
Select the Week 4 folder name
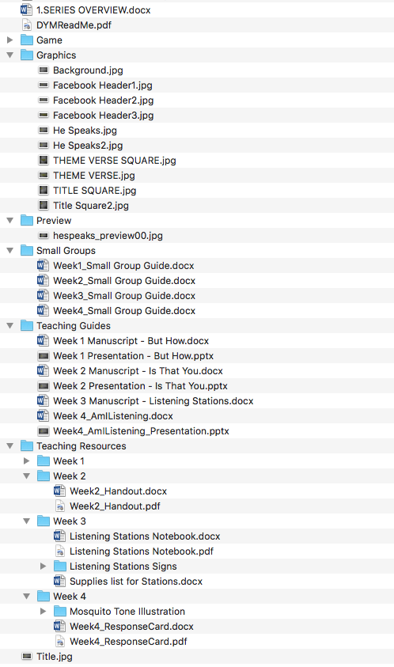[x=70, y=597]
